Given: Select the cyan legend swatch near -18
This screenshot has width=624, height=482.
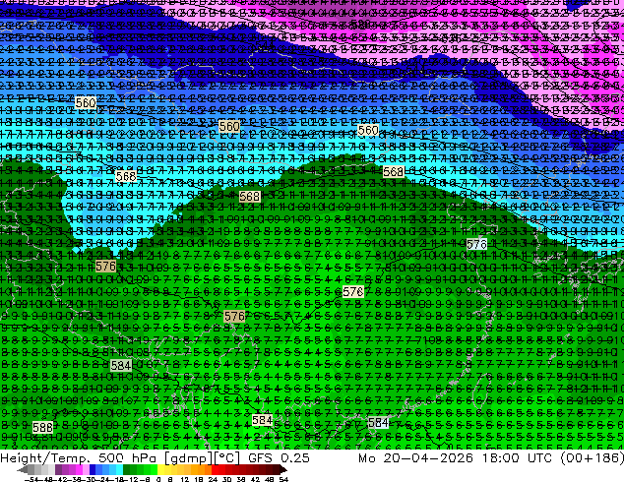Looking at the screenshot, I should [120, 469].
